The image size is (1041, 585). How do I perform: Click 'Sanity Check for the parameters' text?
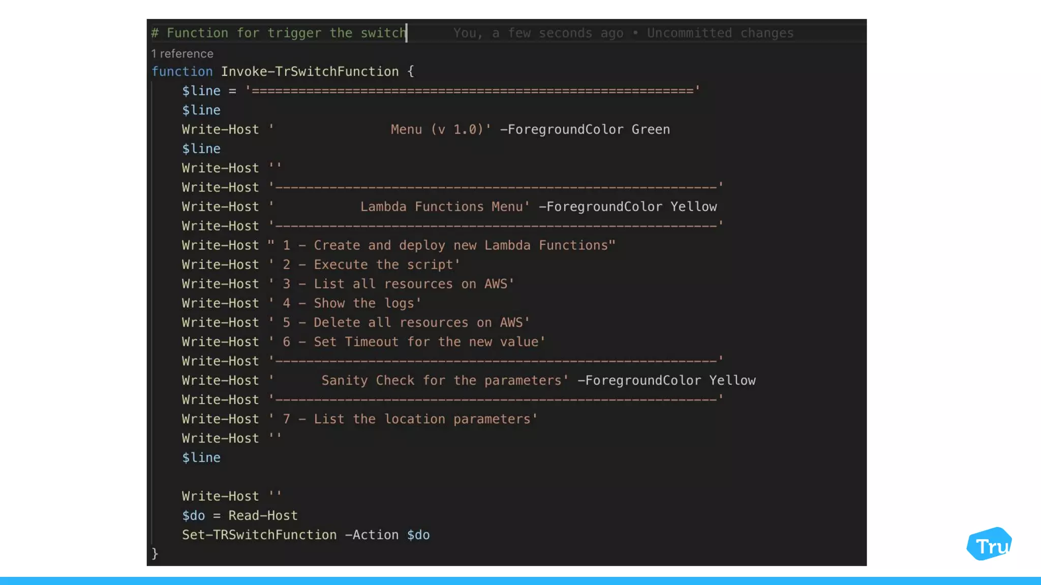point(441,380)
